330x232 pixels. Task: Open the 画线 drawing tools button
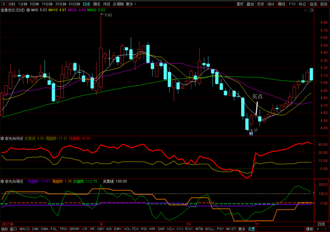(x=281, y=4)
